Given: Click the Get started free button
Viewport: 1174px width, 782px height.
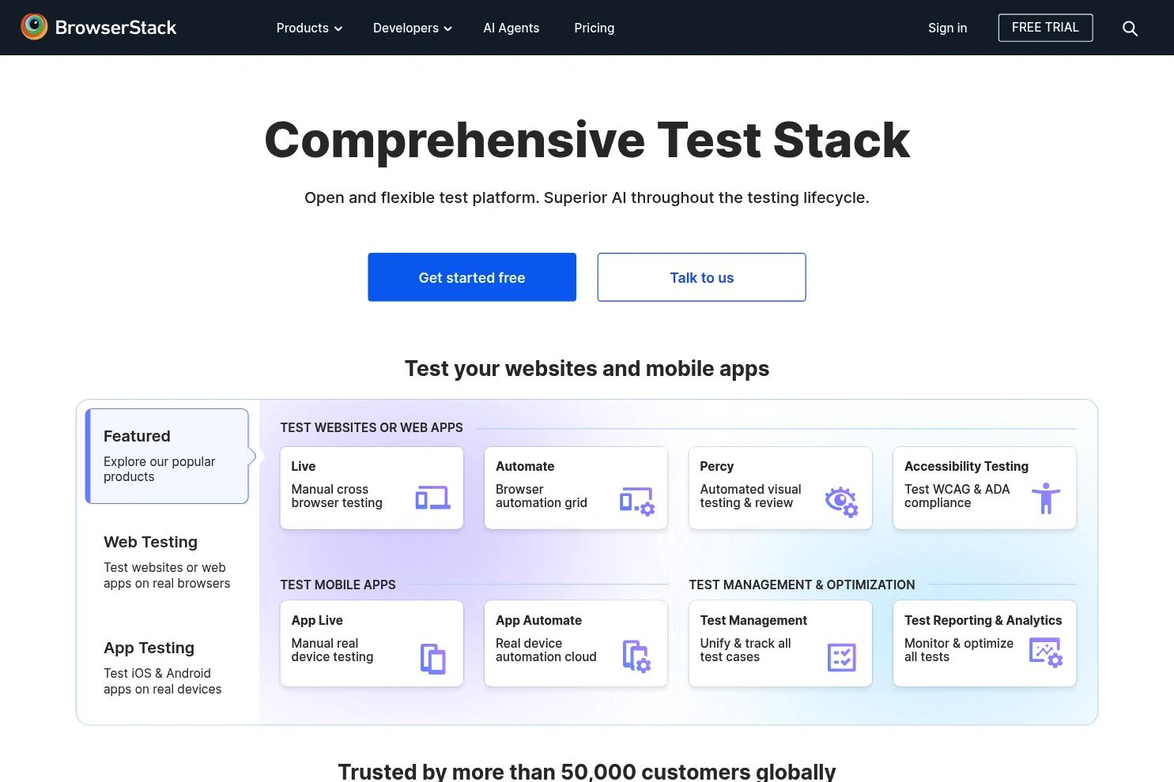Looking at the screenshot, I should pyautogui.click(x=472, y=277).
